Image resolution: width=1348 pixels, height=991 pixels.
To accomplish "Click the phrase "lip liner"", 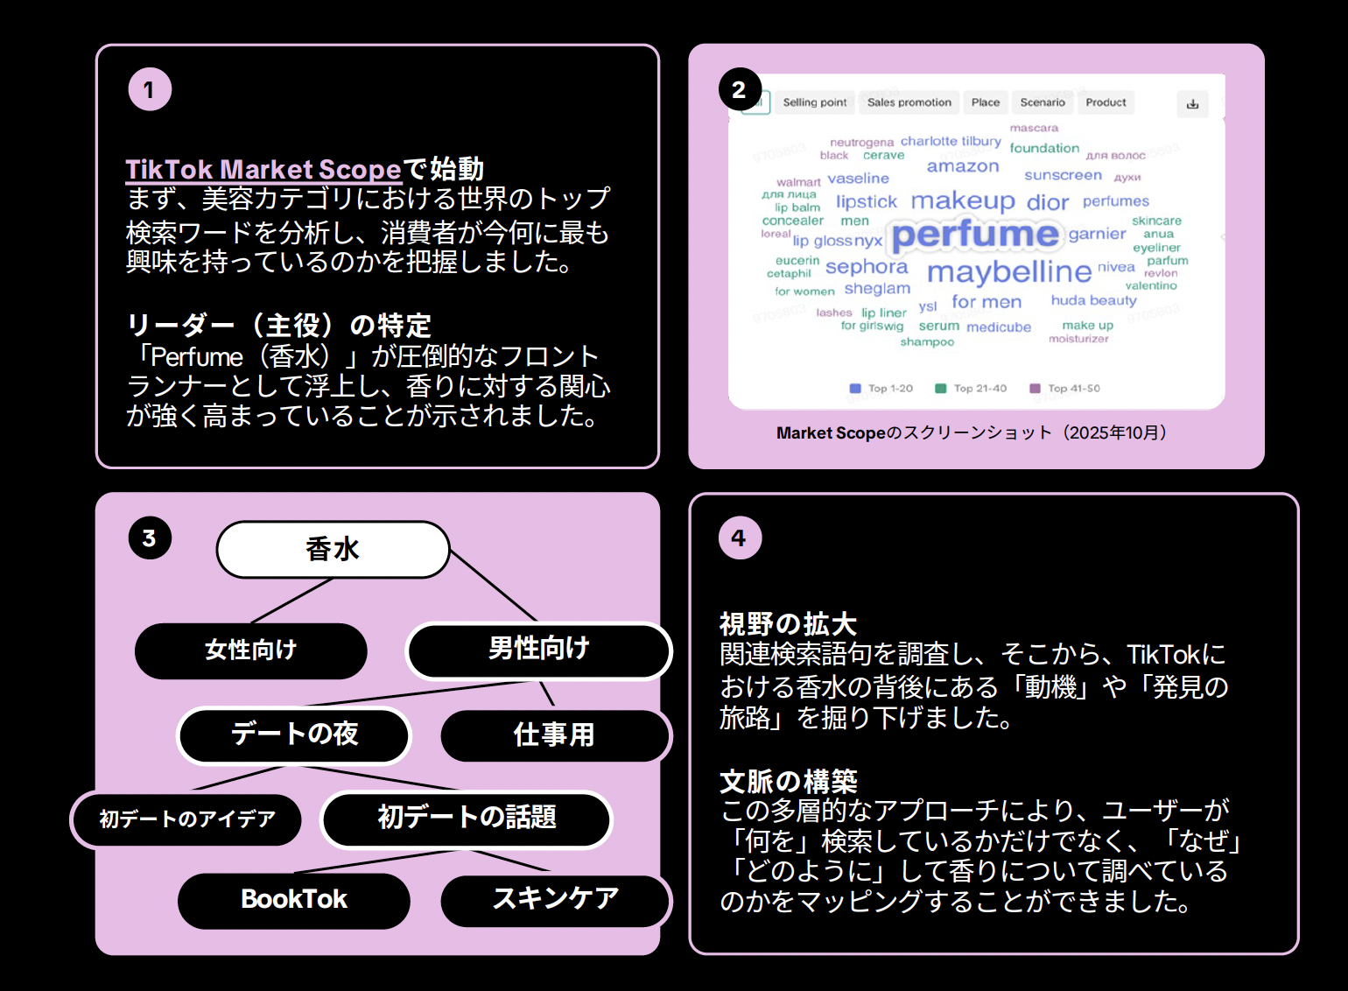I will pos(883,313).
